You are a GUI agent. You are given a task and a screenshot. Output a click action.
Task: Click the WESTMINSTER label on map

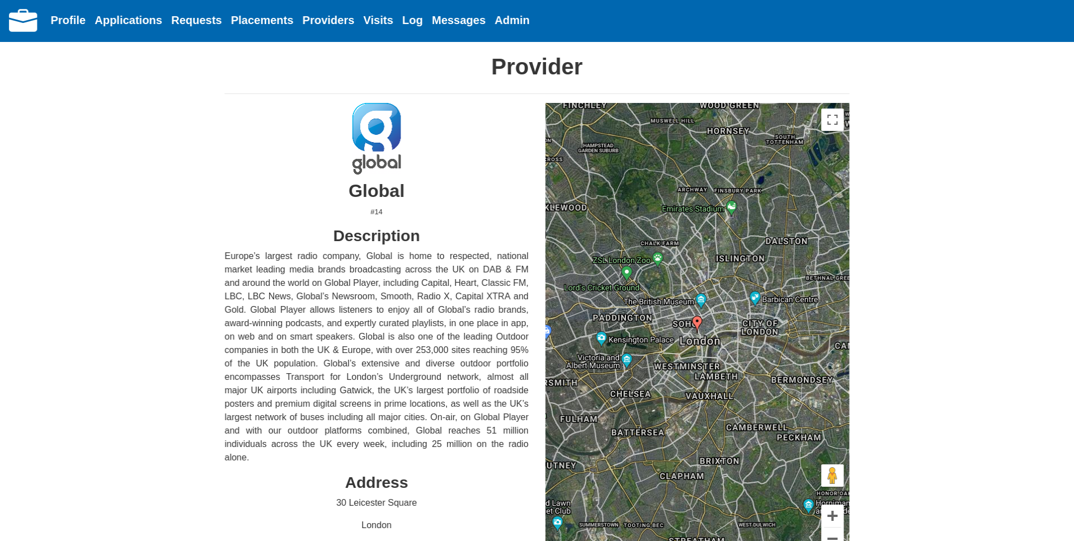[687, 366]
